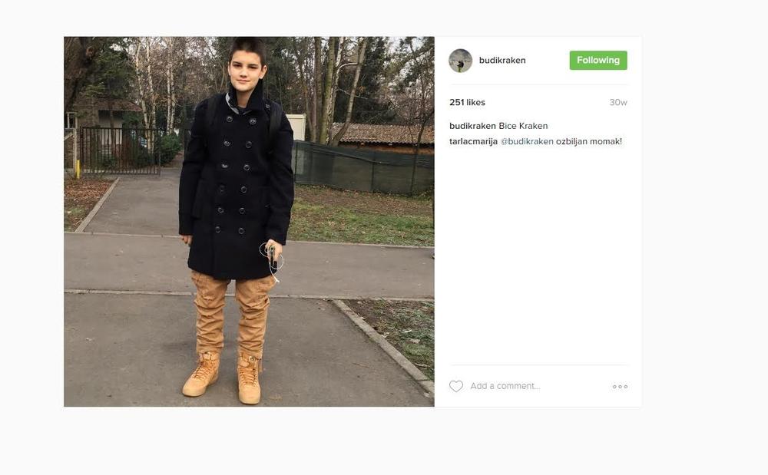The image size is (768, 475).
Task: Click the earphones held in hand
Action: tap(272, 258)
